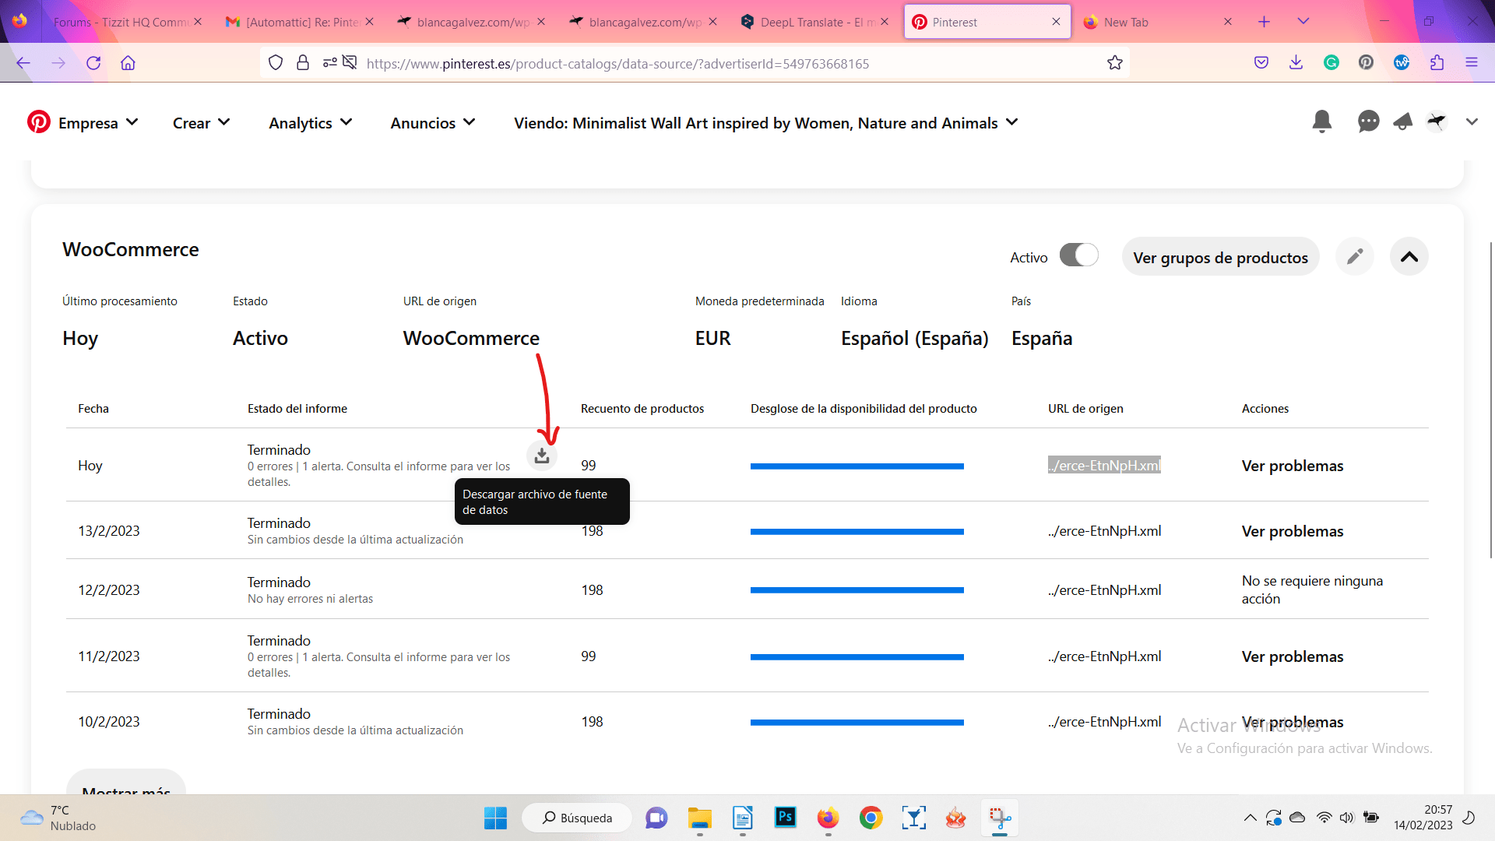This screenshot has width=1495, height=841.
Task: Click Ver problemas for Hoy row
Action: coord(1293,466)
